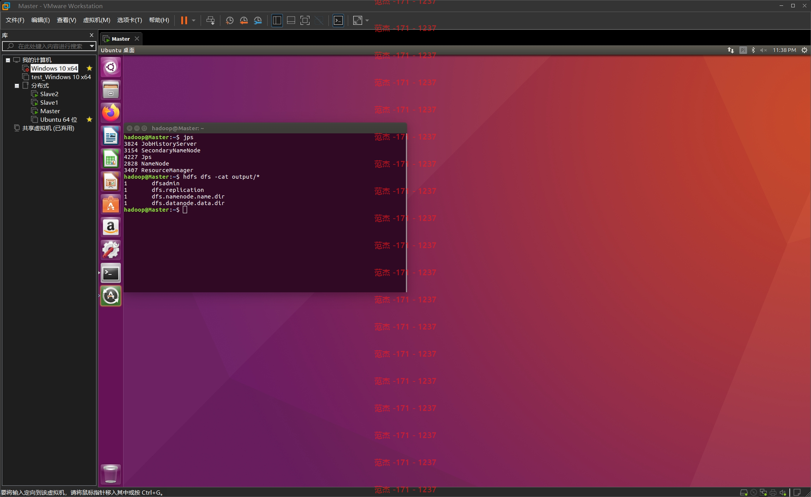811x497 pixels.
Task: Toggle the console view terminal button
Action: point(338,20)
